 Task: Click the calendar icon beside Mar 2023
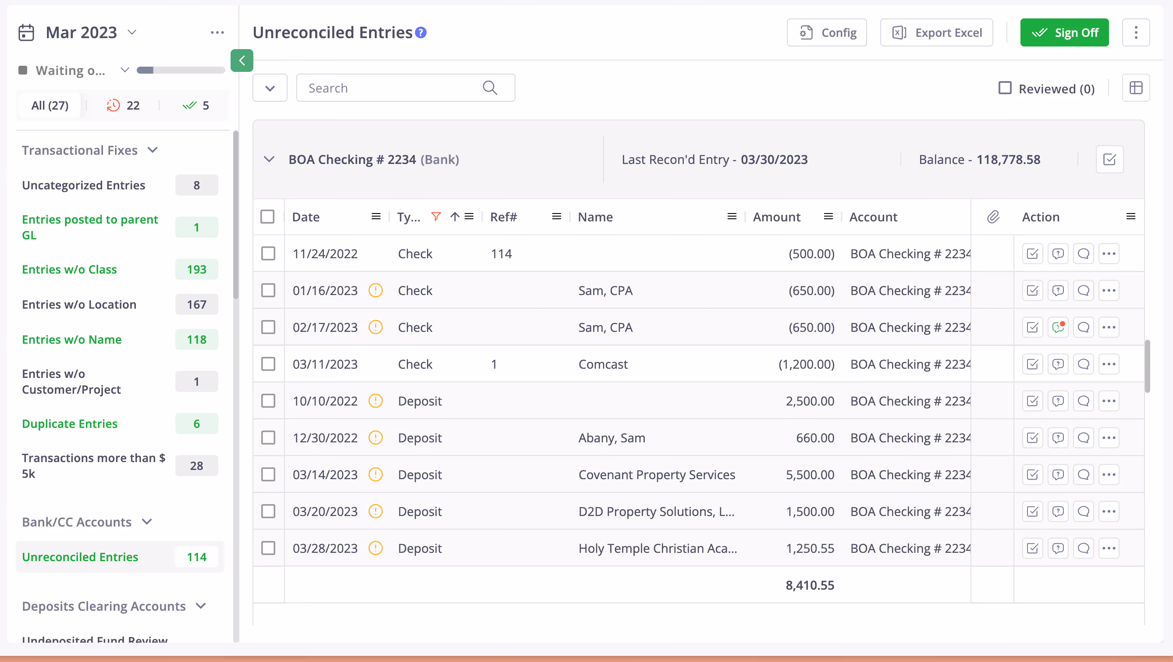(x=26, y=33)
